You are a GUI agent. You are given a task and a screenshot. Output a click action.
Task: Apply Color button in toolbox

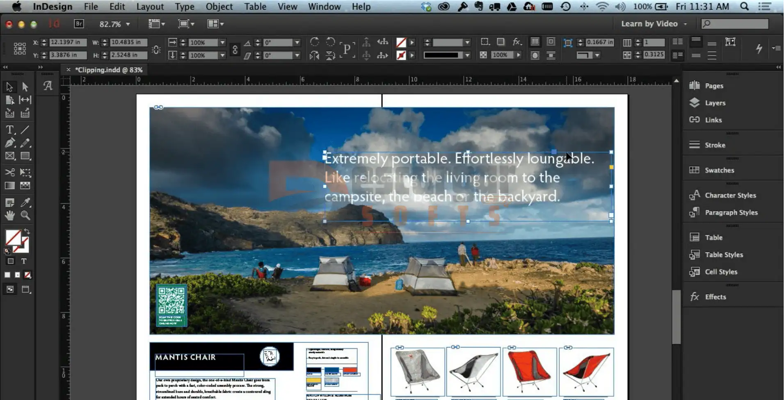(7, 275)
